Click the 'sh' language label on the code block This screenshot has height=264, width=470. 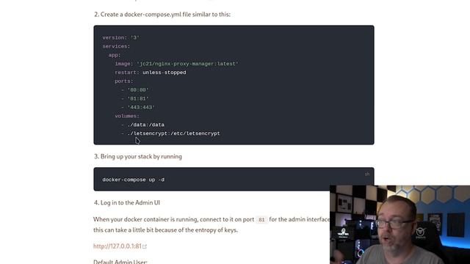tap(367, 174)
